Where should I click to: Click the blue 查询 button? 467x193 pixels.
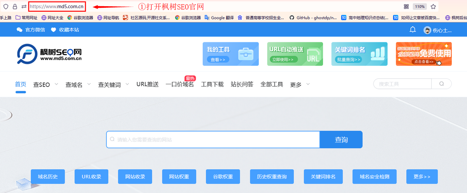tap(341, 139)
